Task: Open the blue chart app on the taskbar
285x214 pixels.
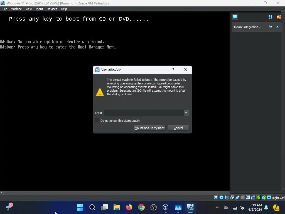Action: click(x=178, y=207)
